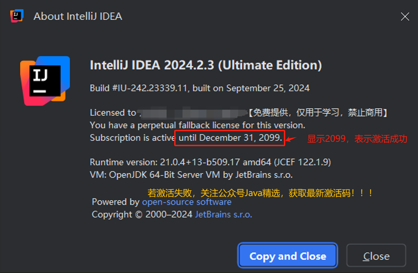Open the open-source software link

[187, 202]
